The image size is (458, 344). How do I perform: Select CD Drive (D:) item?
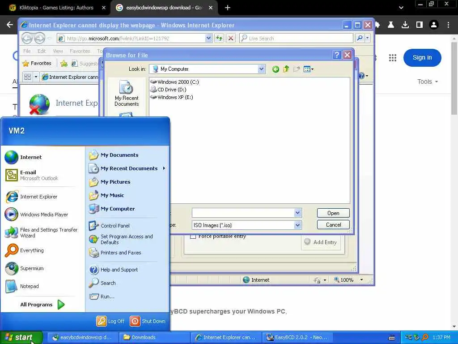[x=168, y=90]
